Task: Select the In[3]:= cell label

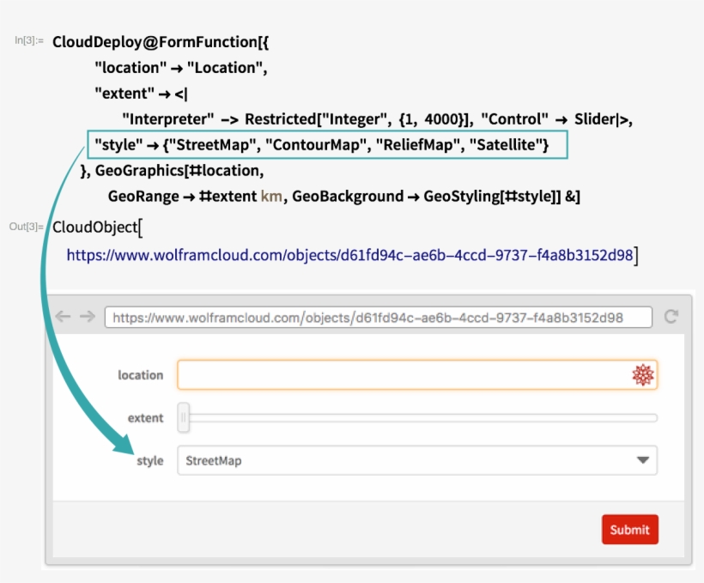Action: [x=28, y=40]
